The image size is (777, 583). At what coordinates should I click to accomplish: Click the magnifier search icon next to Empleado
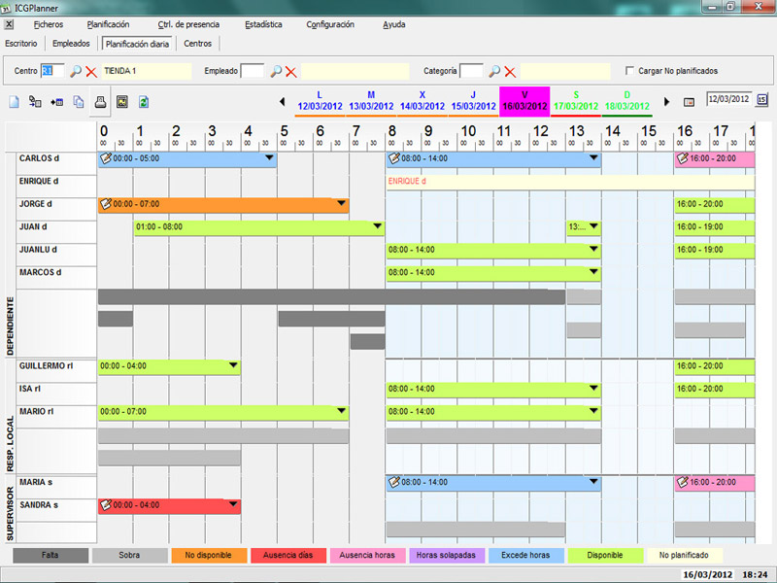pyautogui.click(x=275, y=71)
